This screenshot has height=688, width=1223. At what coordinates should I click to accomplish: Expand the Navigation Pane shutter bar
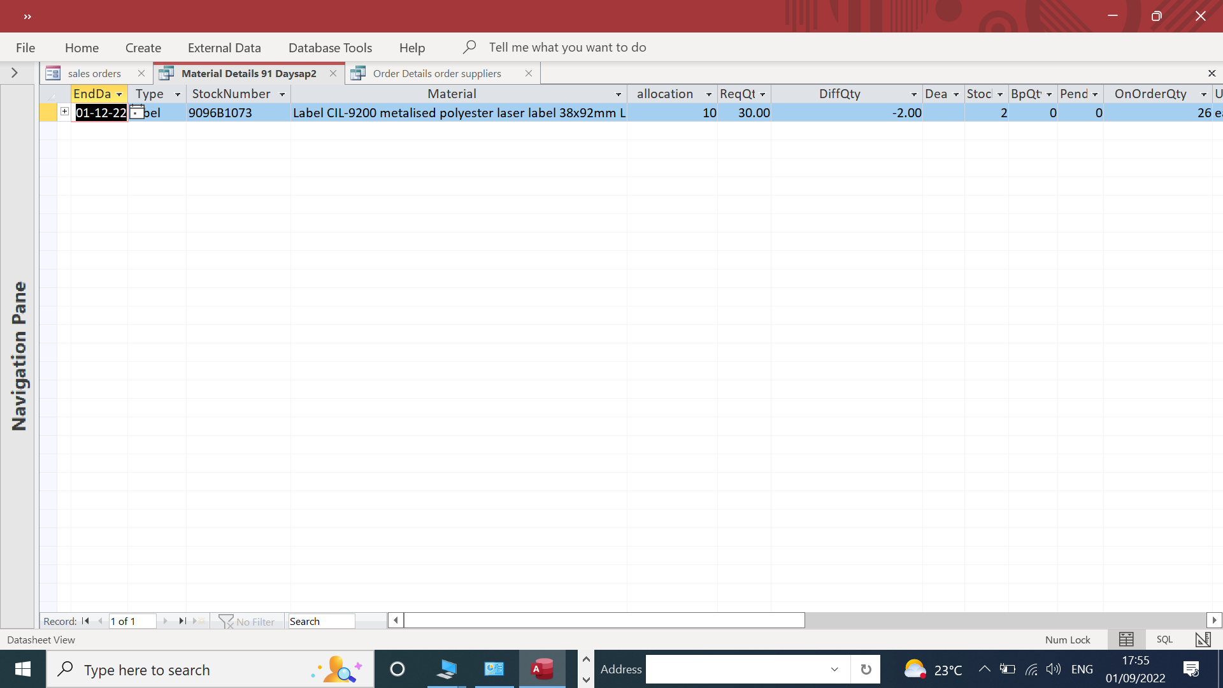pyautogui.click(x=15, y=73)
